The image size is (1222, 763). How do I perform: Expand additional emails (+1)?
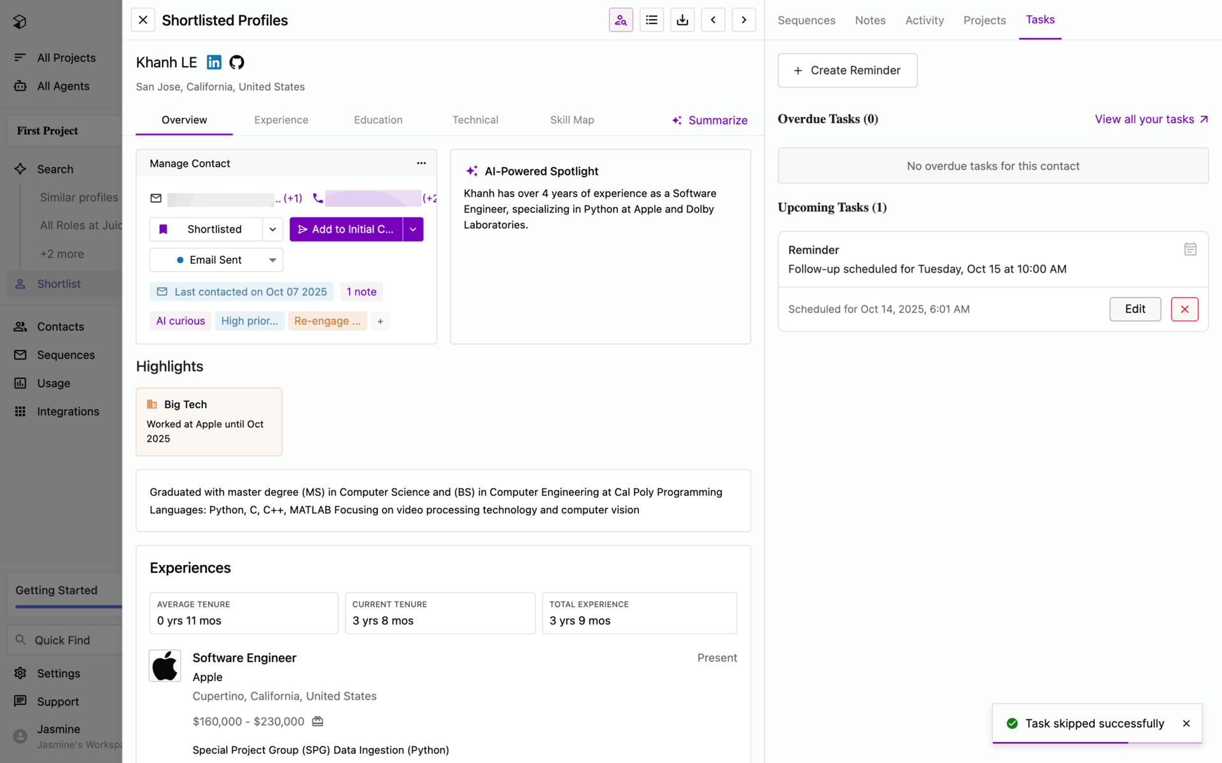(x=292, y=198)
